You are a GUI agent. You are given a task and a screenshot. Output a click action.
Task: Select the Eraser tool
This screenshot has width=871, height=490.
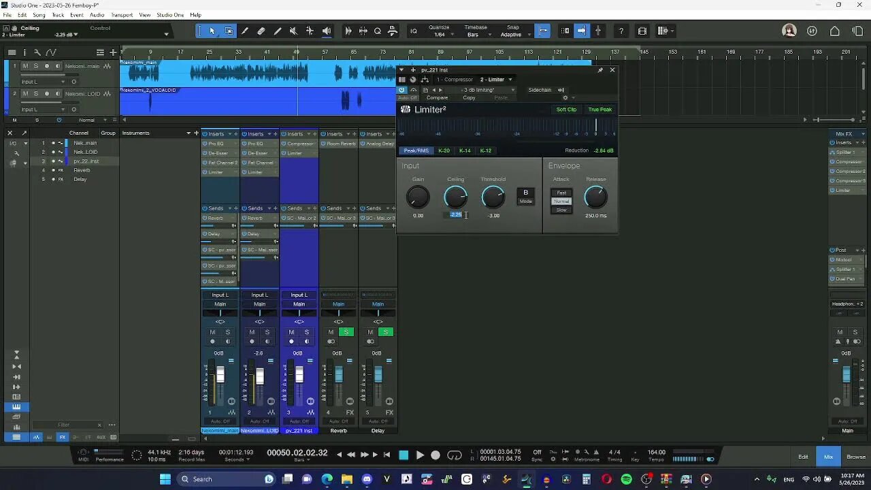[261, 31]
